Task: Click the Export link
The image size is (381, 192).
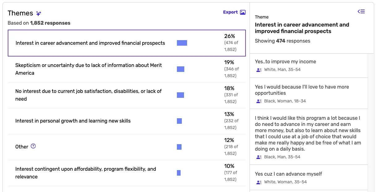Action: tap(230, 12)
